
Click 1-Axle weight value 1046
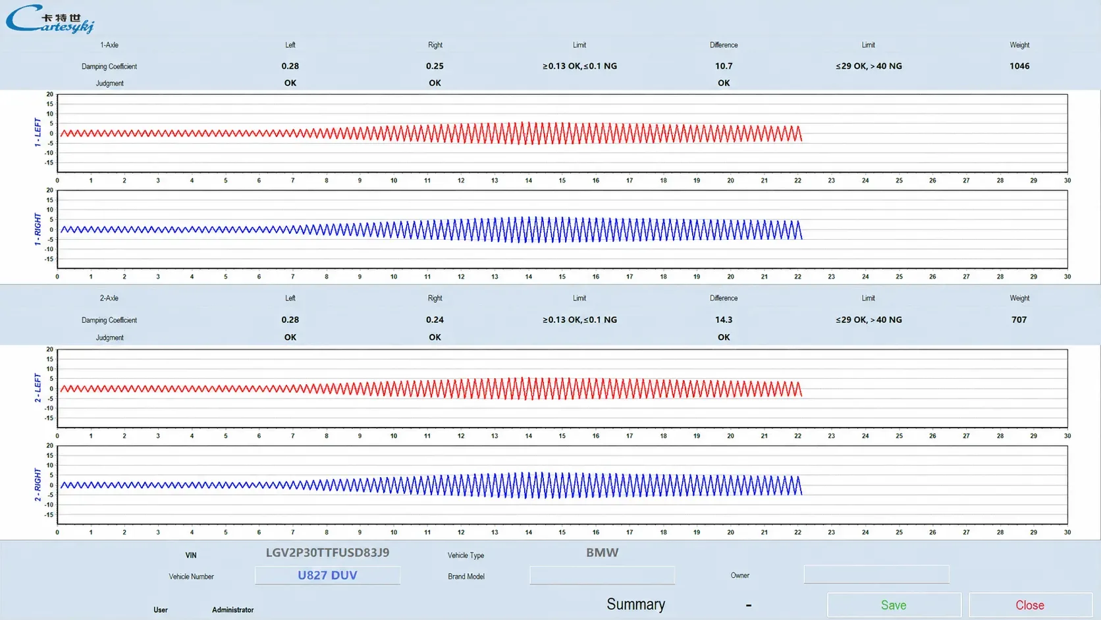[1019, 66]
